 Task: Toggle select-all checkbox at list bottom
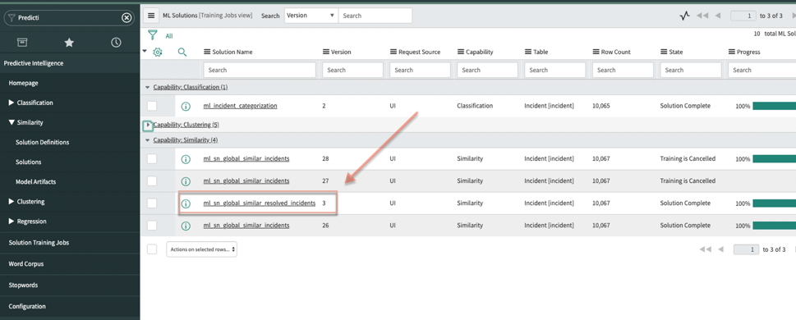tap(152, 249)
